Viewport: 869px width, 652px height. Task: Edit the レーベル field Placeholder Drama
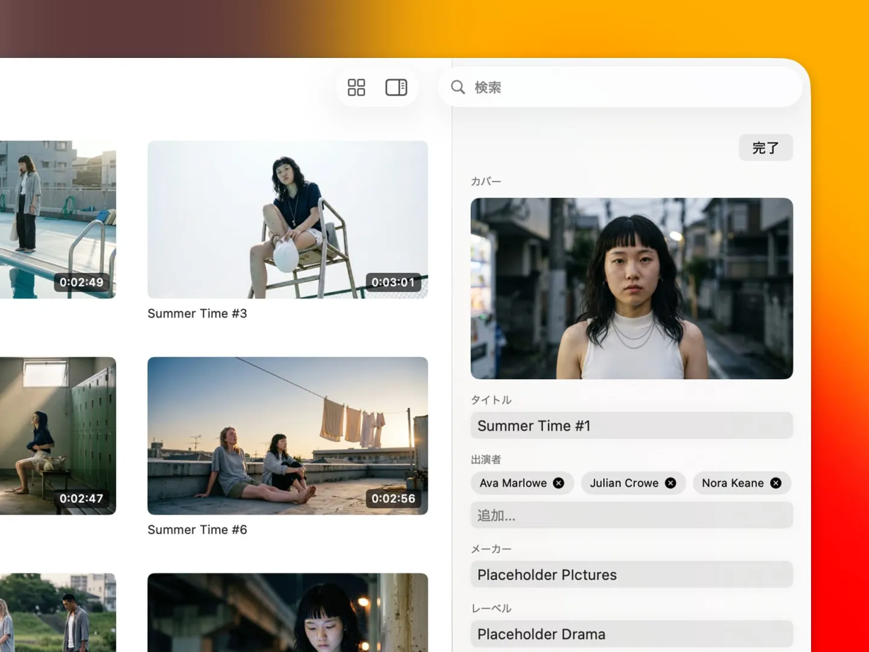[x=632, y=634]
